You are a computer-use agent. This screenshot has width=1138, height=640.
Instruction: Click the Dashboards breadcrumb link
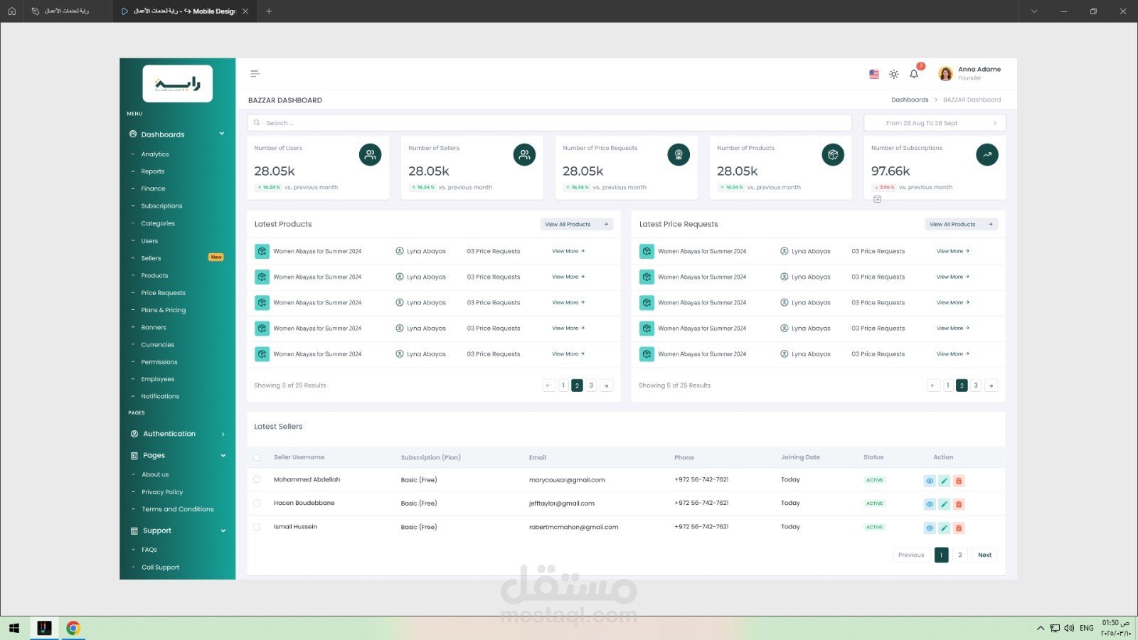pyautogui.click(x=910, y=100)
